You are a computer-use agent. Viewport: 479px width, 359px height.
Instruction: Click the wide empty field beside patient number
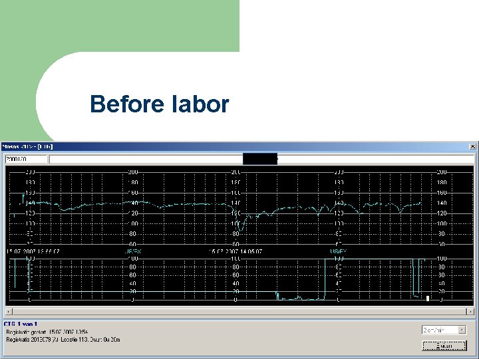261,159
